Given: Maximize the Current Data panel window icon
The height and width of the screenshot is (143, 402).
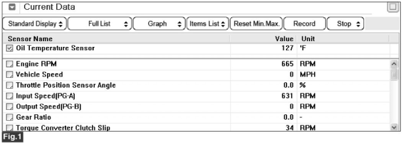Looking at the screenshot, I should (x=392, y=7).
